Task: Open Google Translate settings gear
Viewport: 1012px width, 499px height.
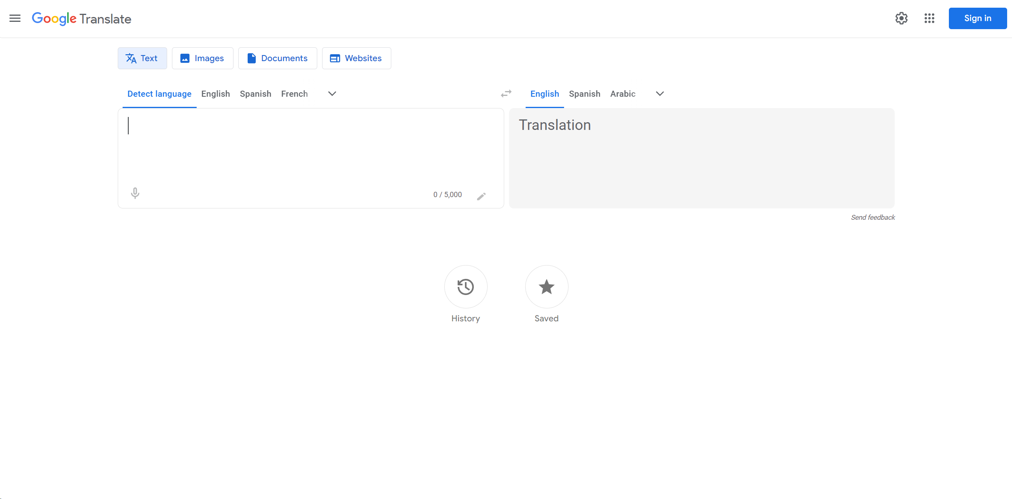Action: tap(902, 19)
